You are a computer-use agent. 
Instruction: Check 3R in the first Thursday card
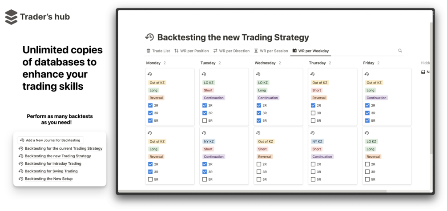313,113
